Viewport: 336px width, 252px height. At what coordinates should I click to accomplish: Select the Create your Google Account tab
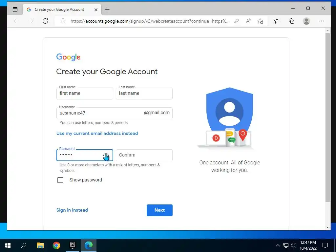pyautogui.click(x=62, y=10)
